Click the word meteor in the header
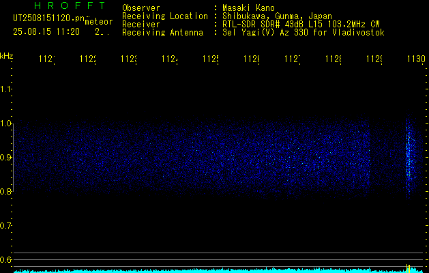 99,22
